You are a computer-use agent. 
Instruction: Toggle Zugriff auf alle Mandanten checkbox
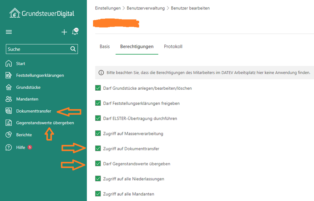coord(98,194)
